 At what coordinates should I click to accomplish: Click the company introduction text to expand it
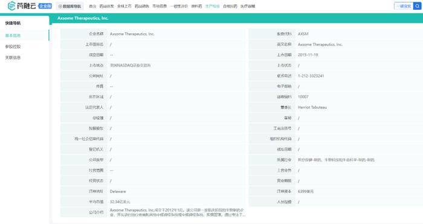(178, 212)
